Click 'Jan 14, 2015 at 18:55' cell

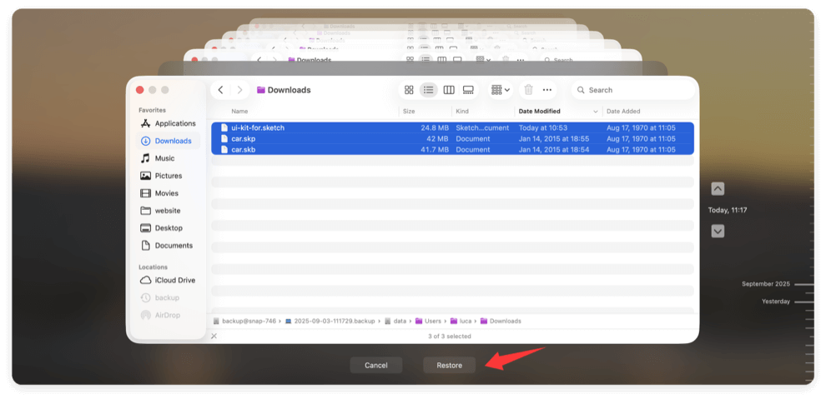pyautogui.click(x=554, y=139)
